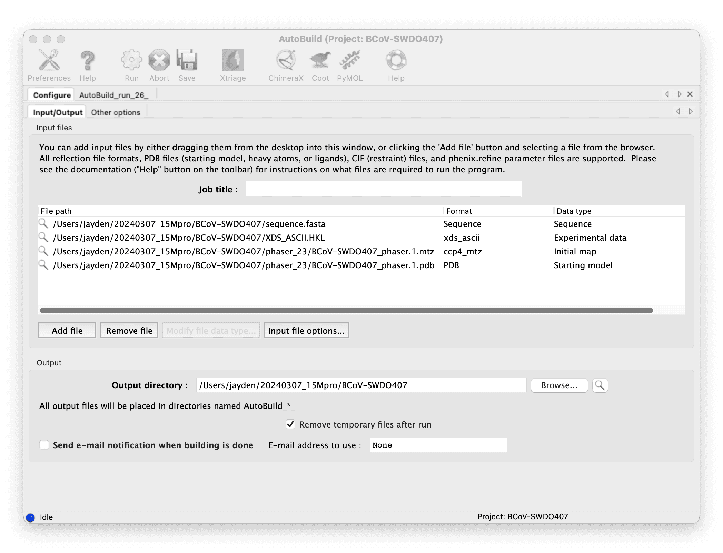723x553 pixels.
Task: Select the BCoV-SWDO407_phaser.1.pdb file row
Action: 361,265
